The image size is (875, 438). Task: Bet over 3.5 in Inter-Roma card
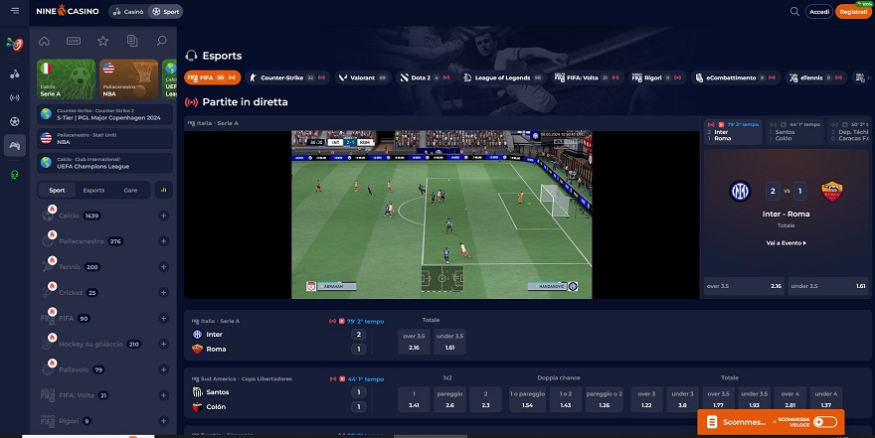click(x=744, y=286)
